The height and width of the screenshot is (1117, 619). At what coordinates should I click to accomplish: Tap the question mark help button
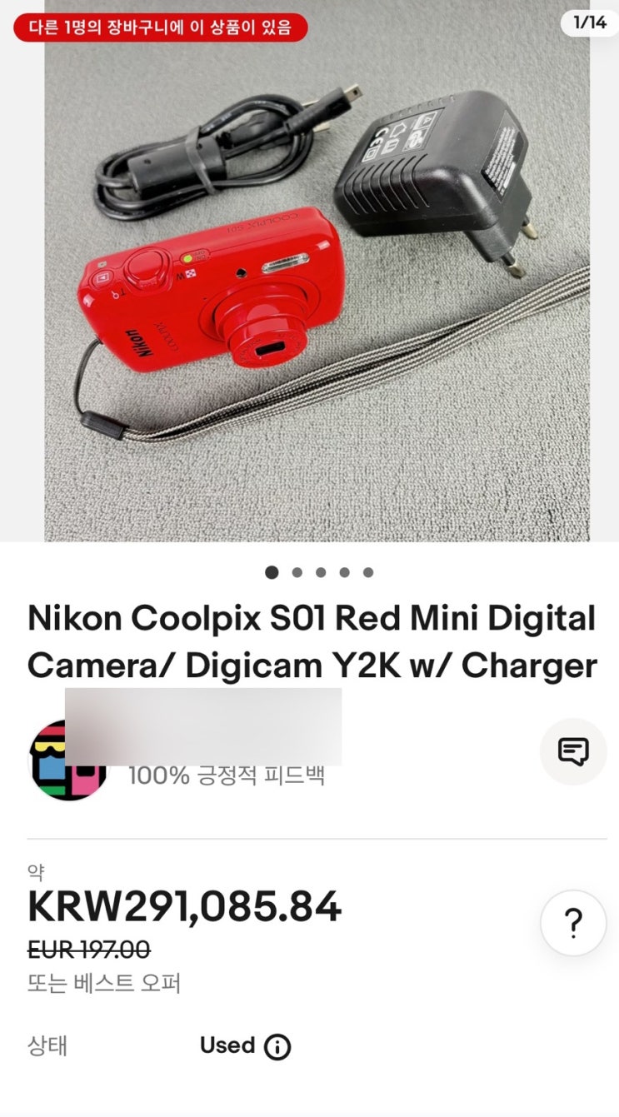point(573,923)
